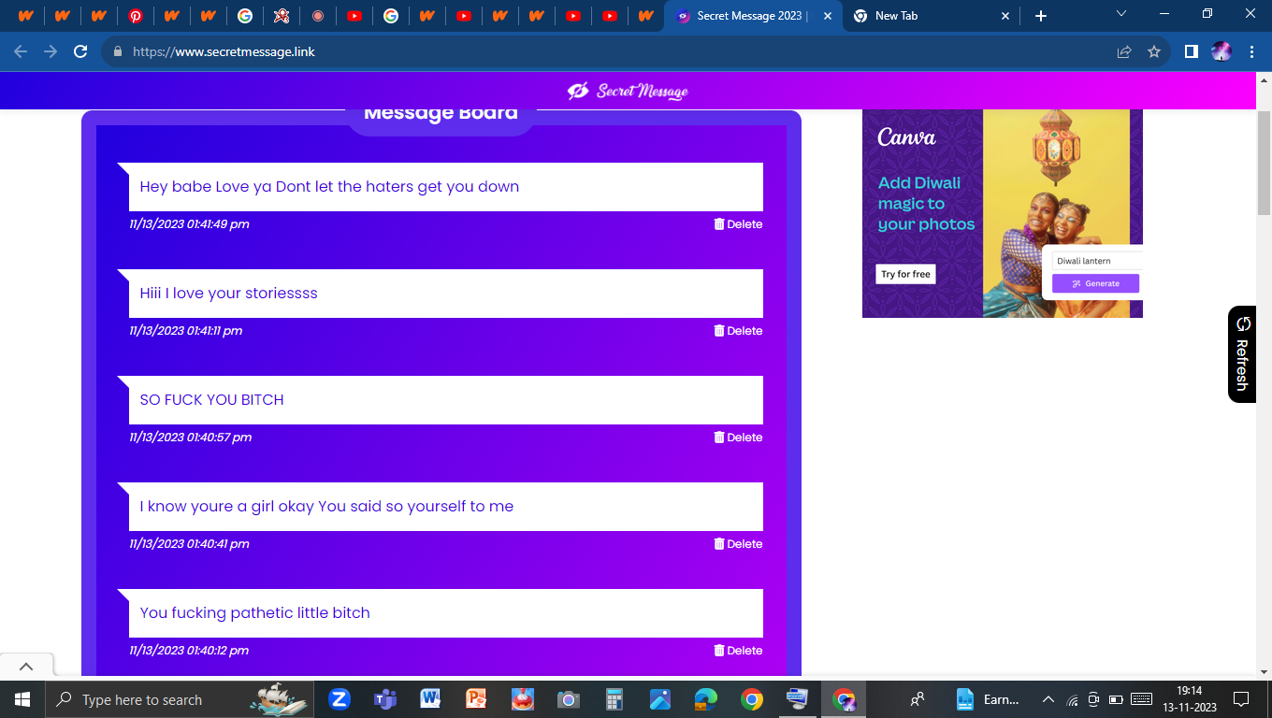This screenshot has width=1272, height=718.
Task: Select the Secret Message 2023 tab
Action: point(753,16)
